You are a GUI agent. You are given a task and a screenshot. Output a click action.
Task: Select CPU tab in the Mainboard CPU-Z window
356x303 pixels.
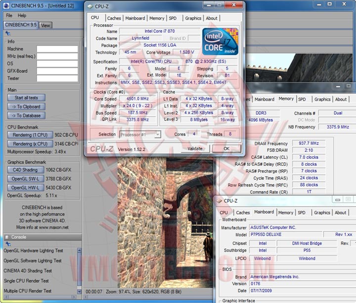click(223, 213)
